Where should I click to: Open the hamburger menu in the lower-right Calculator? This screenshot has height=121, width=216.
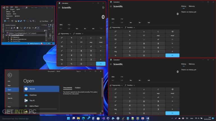(111, 64)
